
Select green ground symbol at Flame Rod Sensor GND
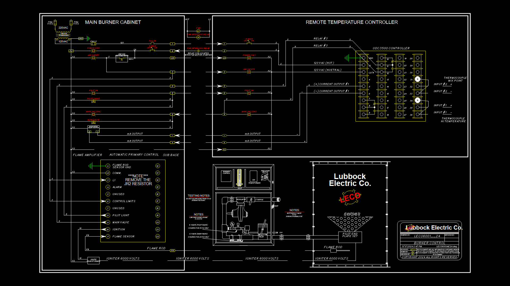[x=91, y=166]
